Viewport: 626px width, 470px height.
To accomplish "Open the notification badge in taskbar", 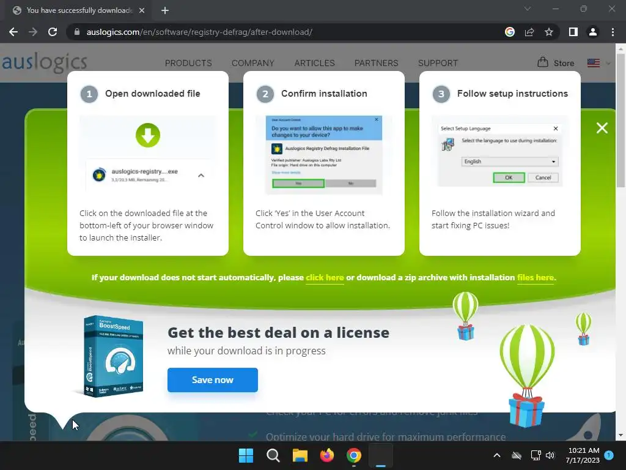I will [609, 455].
